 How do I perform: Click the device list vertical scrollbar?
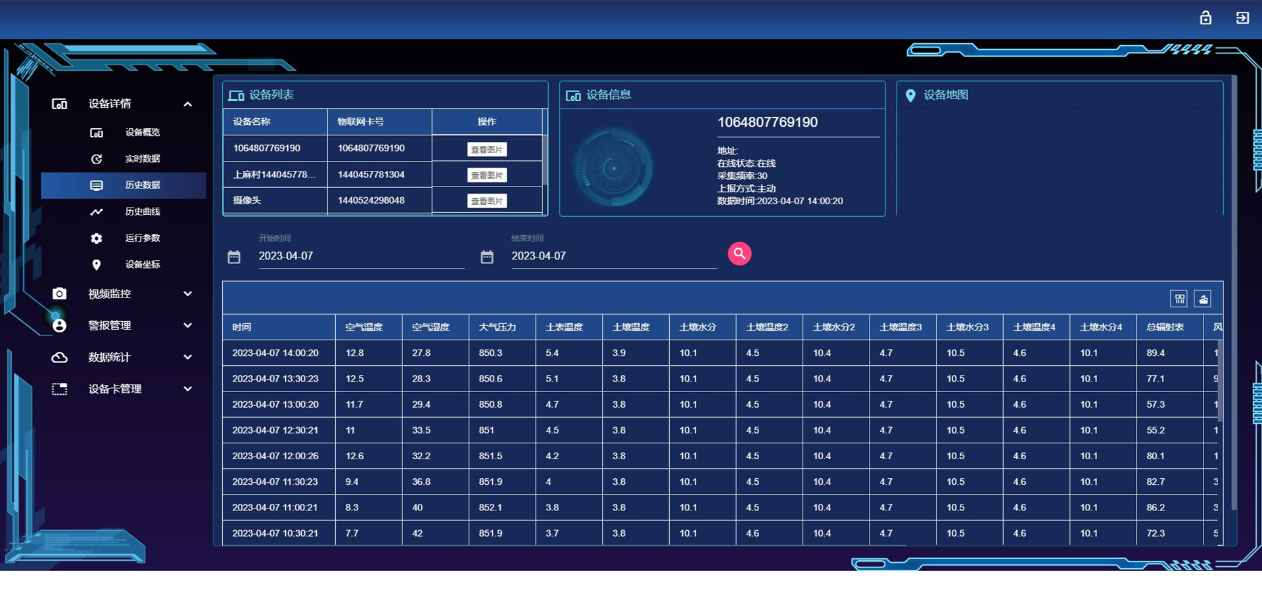tap(544, 158)
